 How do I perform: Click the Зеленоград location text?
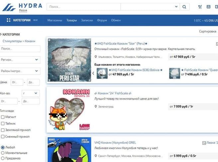coord(106,106)
